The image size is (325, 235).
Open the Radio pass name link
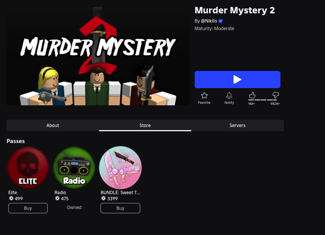(x=60, y=192)
